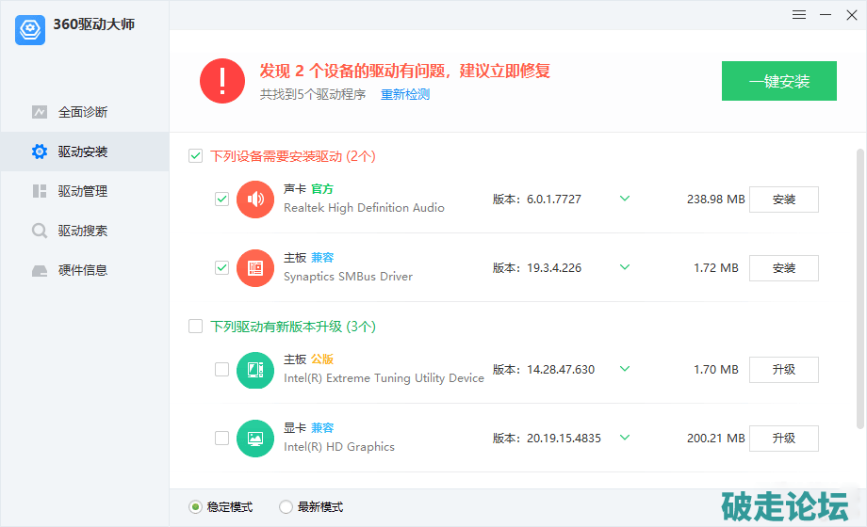The height and width of the screenshot is (527, 867).
Task: Click the vertical scrollbar of driver list
Action: point(859,282)
